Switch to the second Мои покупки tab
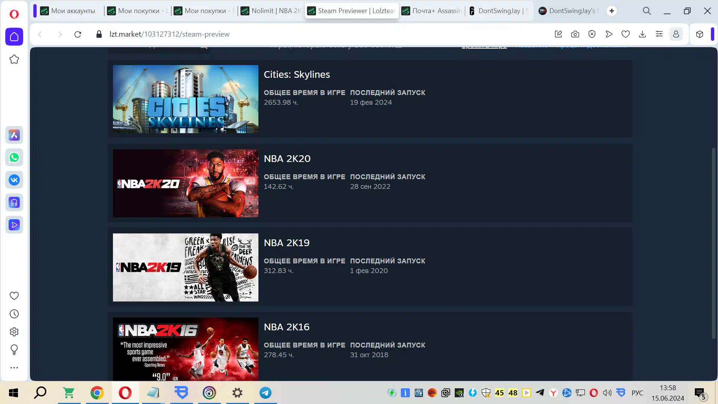718x404 pixels. tap(204, 11)
